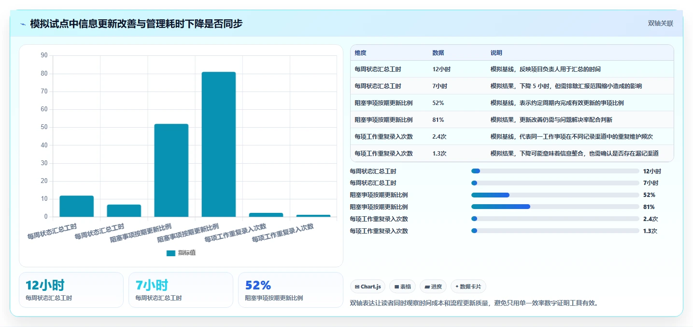Open the 52% stat card

point(290,290)
